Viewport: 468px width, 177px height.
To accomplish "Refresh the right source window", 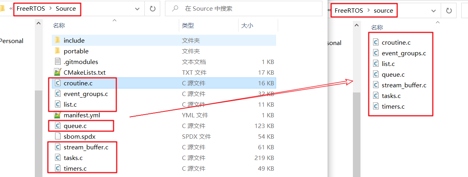I will [449, 11].
